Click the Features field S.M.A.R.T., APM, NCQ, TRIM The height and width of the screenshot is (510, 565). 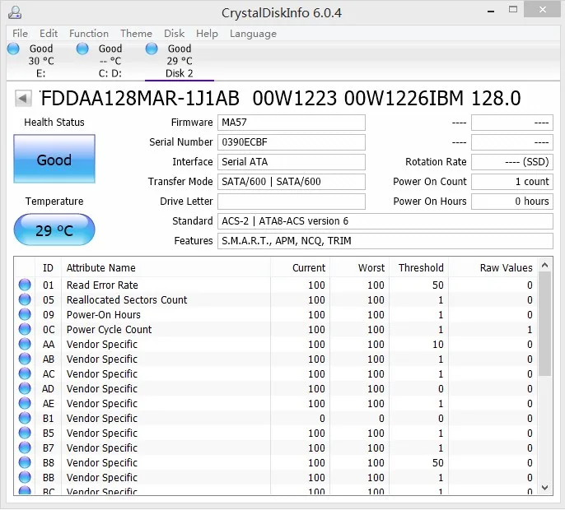(385, 241)
